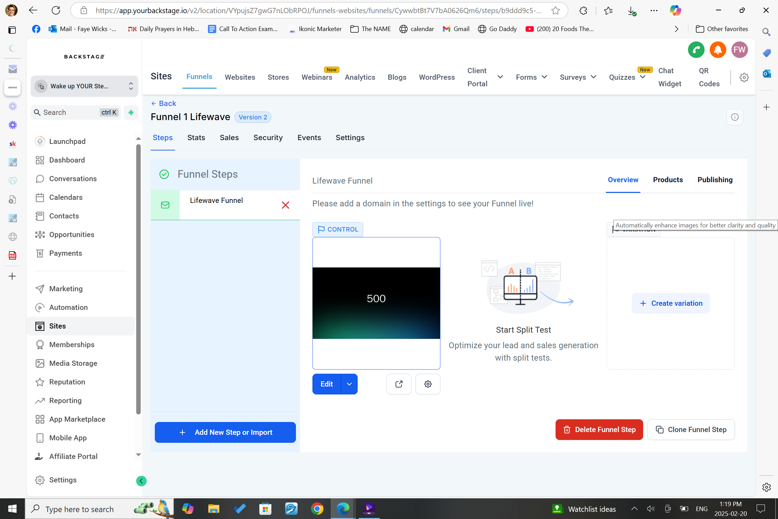Viewport: 778px width, 519px height.
Task: Click the green phone call icon
Action: (x=696, y=50)
